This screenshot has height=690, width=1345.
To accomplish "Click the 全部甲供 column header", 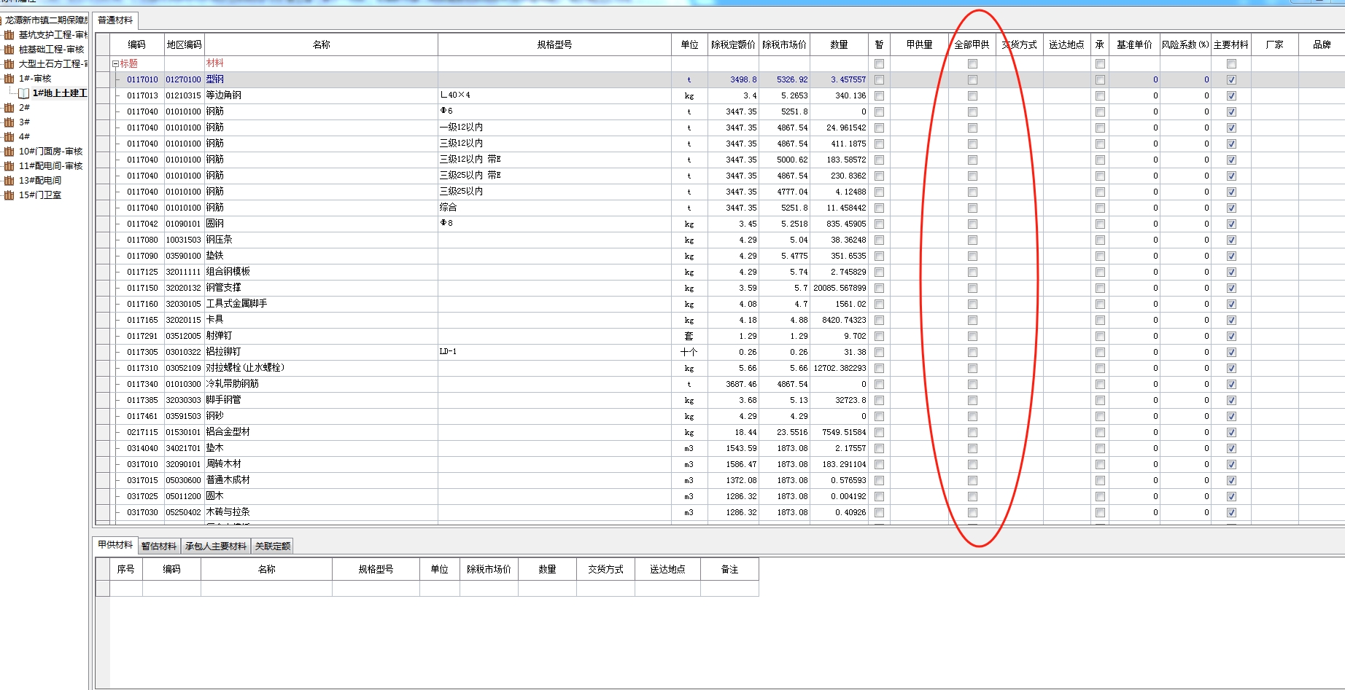I will coord(972,44).
